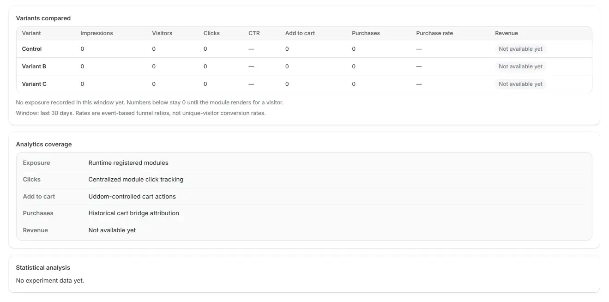
Task: Click Centralized module click tracking text
Action: (x=136, y=180)
